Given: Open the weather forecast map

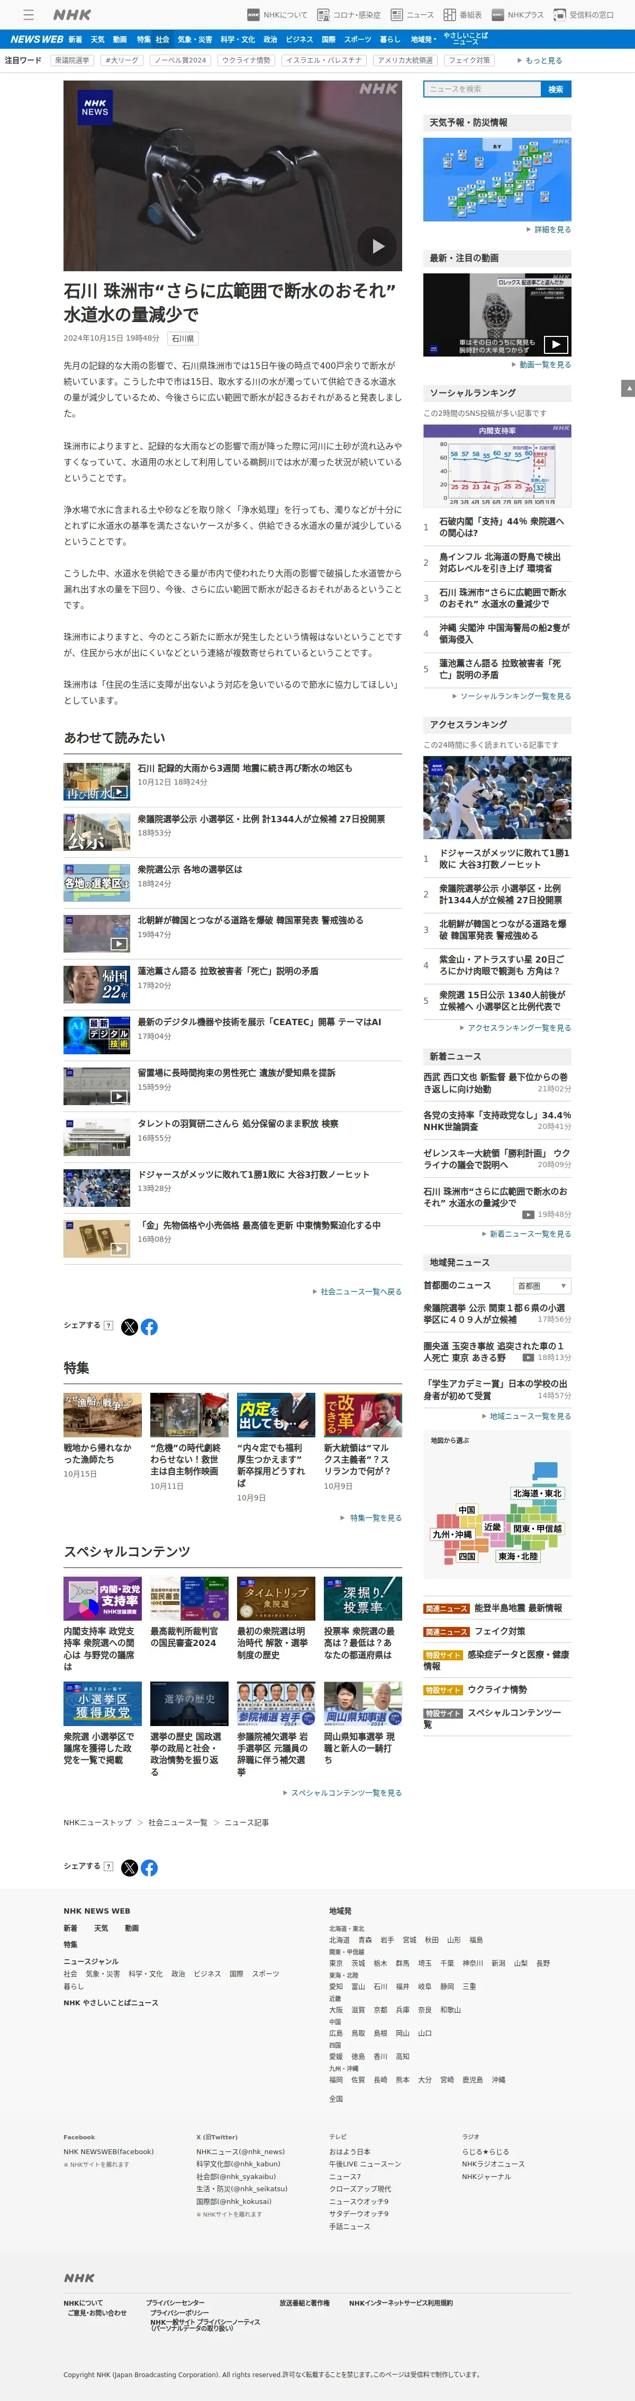Looking at the screenshot, I should tap(497, 179).
